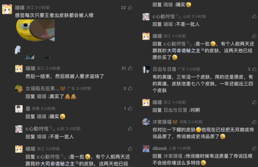Tap search icon after 大司命诡秘之主 in right column
The image size is (258, 167).
203,49
